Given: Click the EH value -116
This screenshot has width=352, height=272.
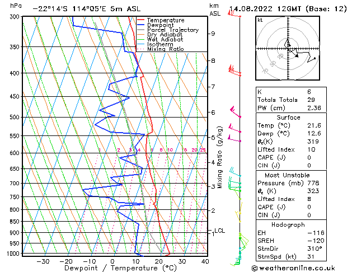Looking at the screenshot, I should pos(316,233).
